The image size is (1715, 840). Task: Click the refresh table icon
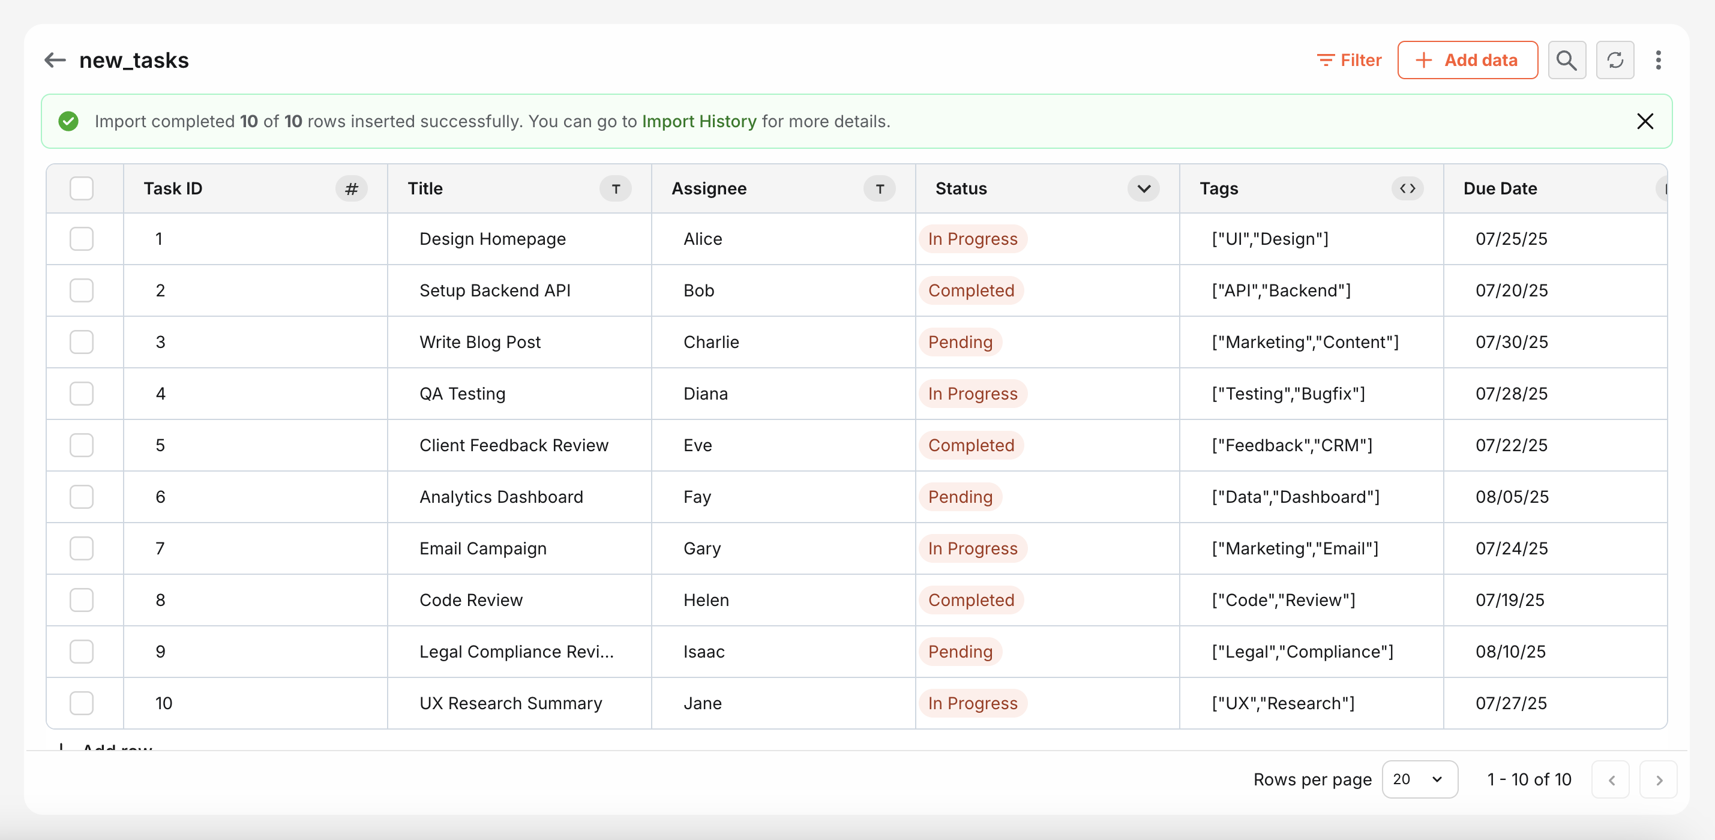(1614, 60)
